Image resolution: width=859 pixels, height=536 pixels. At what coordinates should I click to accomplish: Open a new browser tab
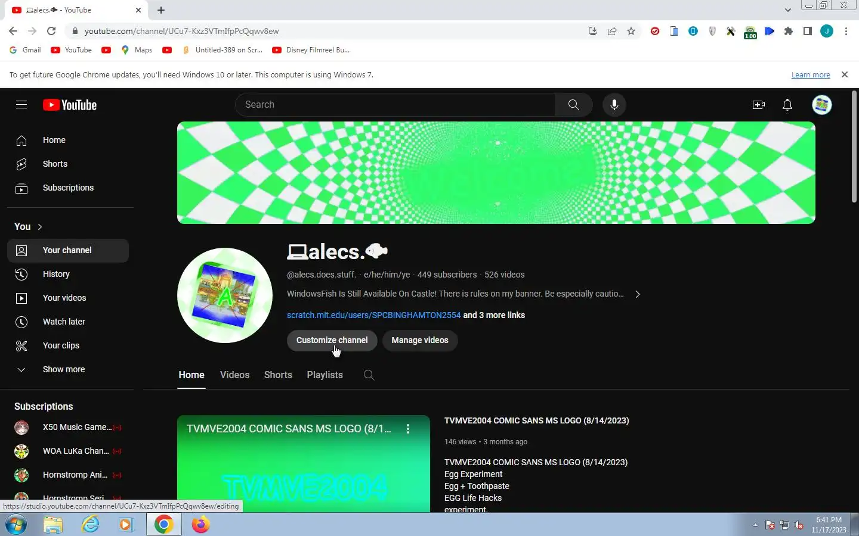pyautogui.click(x=161, y=10)
